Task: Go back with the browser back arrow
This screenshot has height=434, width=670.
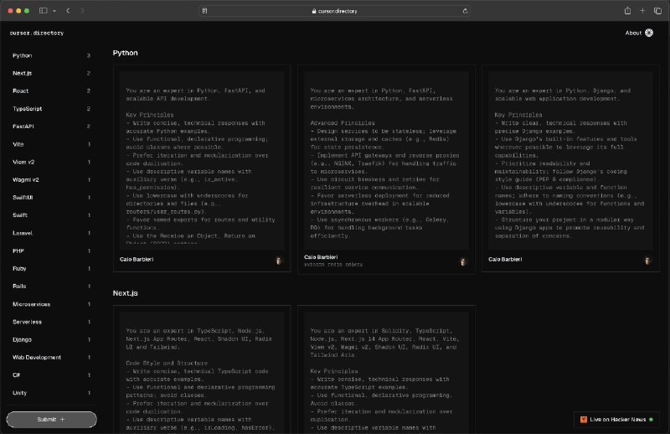Action: click(68, 11)
